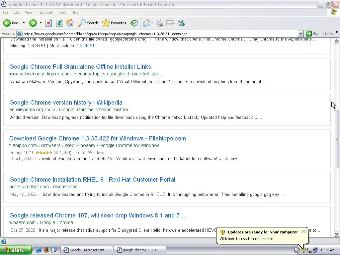Open the Search magnifier toolbar button

tap(88, 23)
